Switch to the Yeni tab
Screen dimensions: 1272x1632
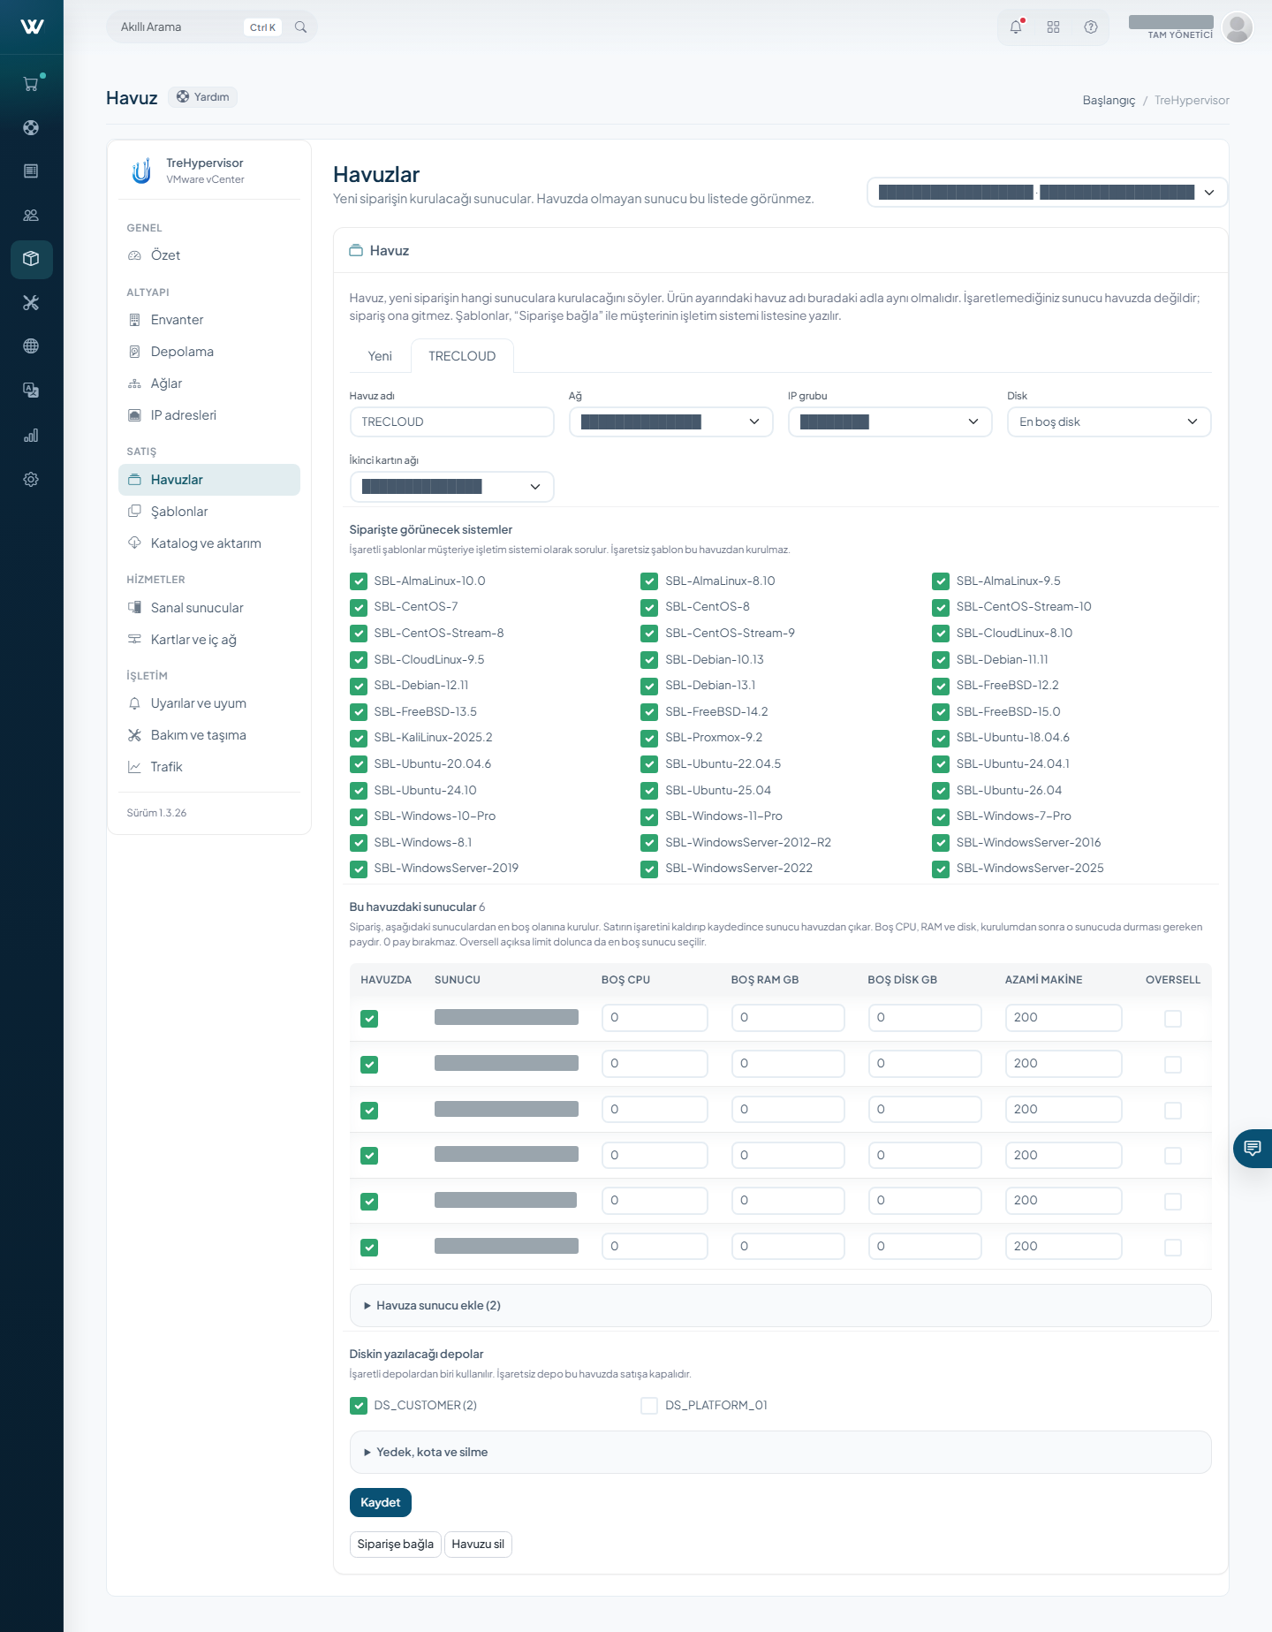tap(380, 356)
